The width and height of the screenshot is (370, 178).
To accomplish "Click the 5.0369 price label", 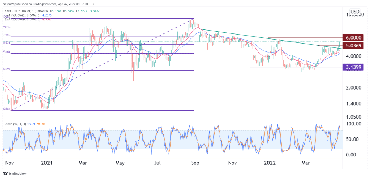I will [x=353, y=45].
